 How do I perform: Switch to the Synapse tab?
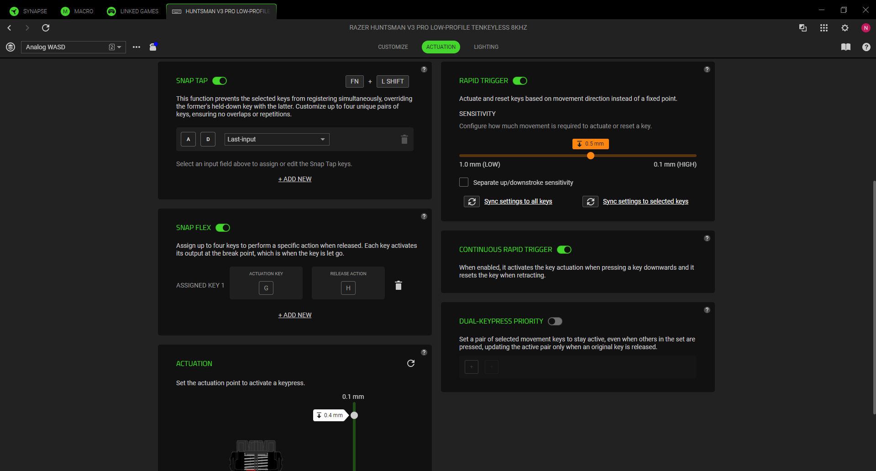tap(28, 11)
